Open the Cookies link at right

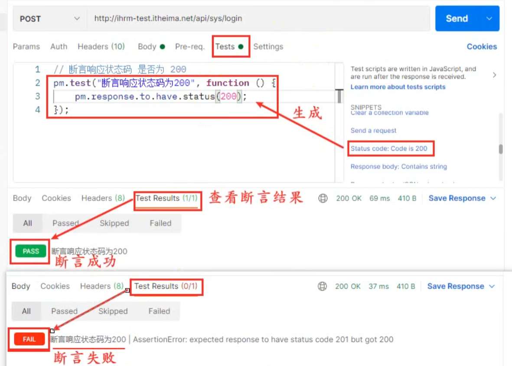tap(482, 46)
